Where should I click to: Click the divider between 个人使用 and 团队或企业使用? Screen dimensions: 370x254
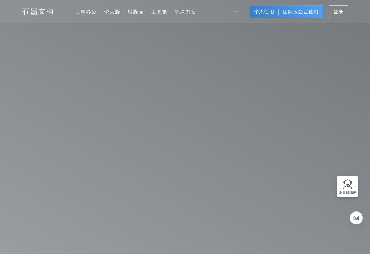pyautogui.click(x=279, y=12)
